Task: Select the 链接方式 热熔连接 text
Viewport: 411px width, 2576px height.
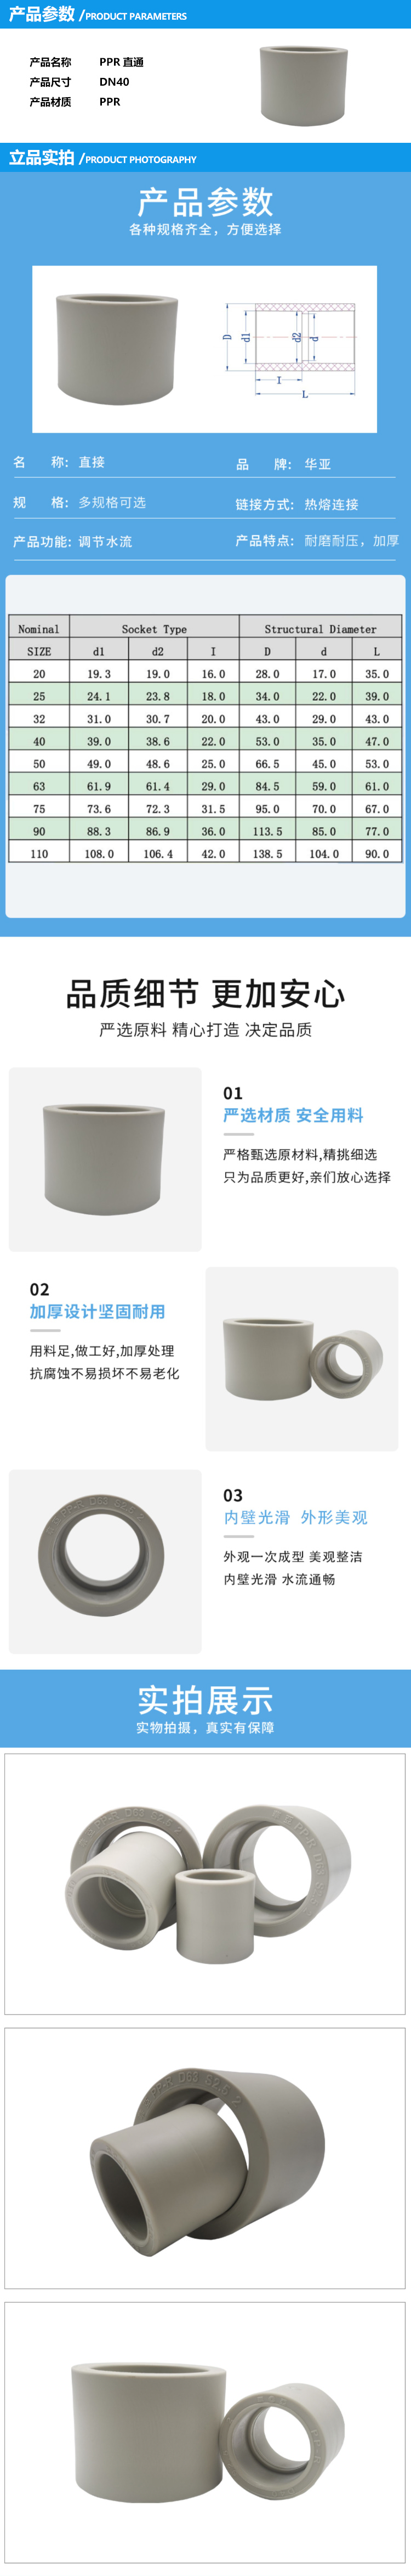Action: pos(296,504)
